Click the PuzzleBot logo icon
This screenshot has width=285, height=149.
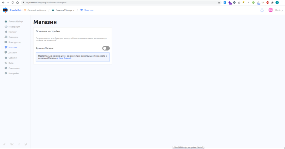[5, 10]
